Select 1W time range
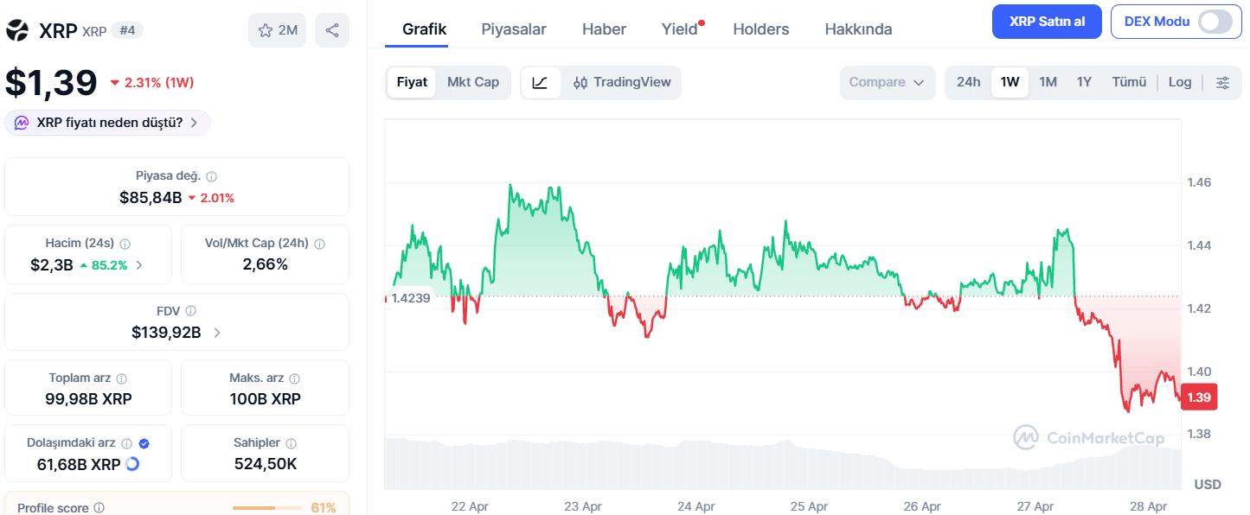 [1010, 82]
